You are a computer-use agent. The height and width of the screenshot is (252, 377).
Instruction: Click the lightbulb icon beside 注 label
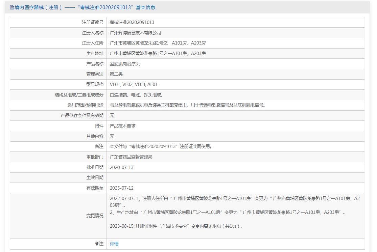pyautogui.click(x=97, y=244)
